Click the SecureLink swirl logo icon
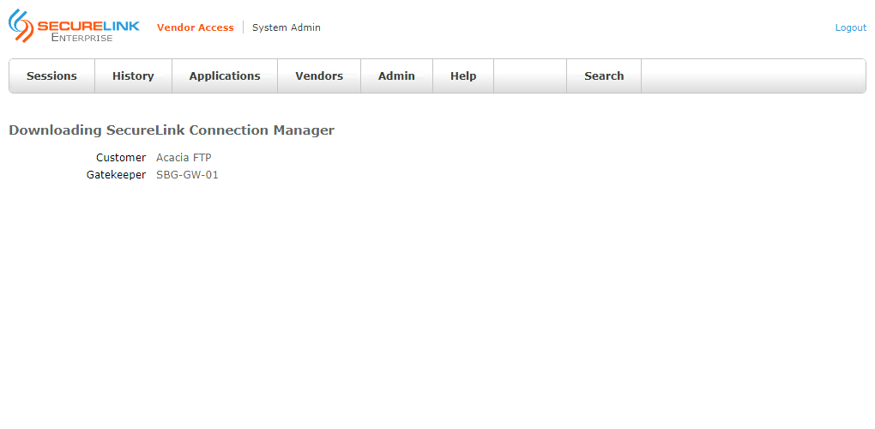Screen dimensions: 875x429 point(21,26)
